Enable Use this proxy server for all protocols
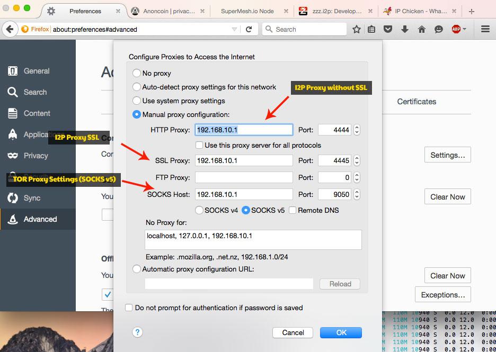 click(199, 146)
